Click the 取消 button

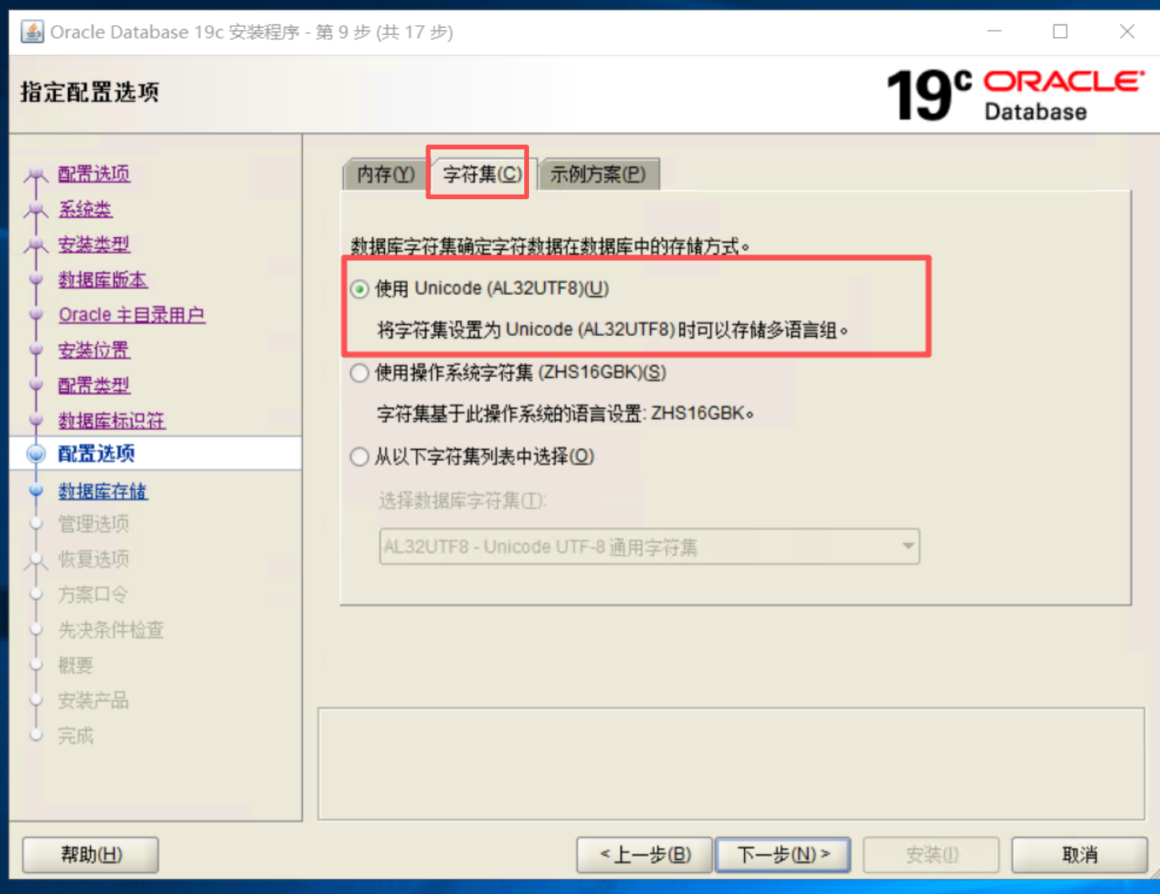tap(1079, 854)
